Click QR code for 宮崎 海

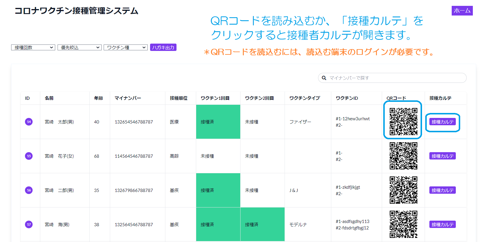pyautogui.click(x=403, y=224)
